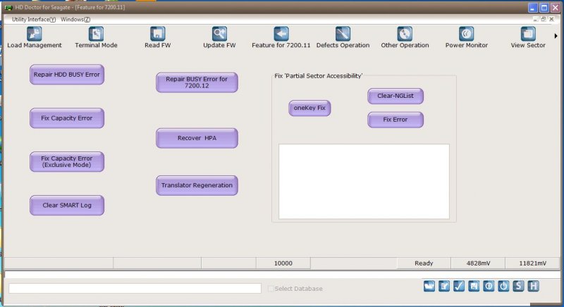Screen dimensions: 564x307
Task: Click the HD Doctor app icon in title bar
Action: (8, 7)
